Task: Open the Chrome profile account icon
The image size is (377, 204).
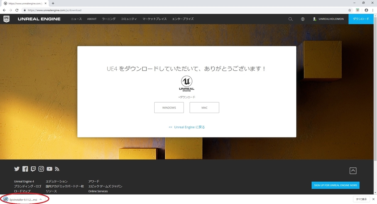Action: point(366,10)
